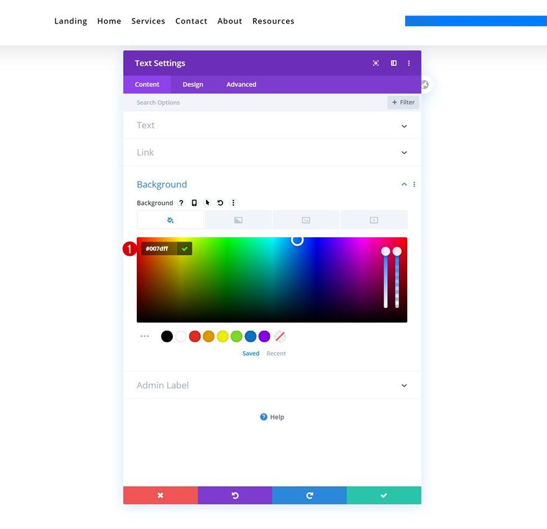This screenshot has width=547, height=529.
Task: Switch to the Design tab
Action: click(x=193, y=84)
